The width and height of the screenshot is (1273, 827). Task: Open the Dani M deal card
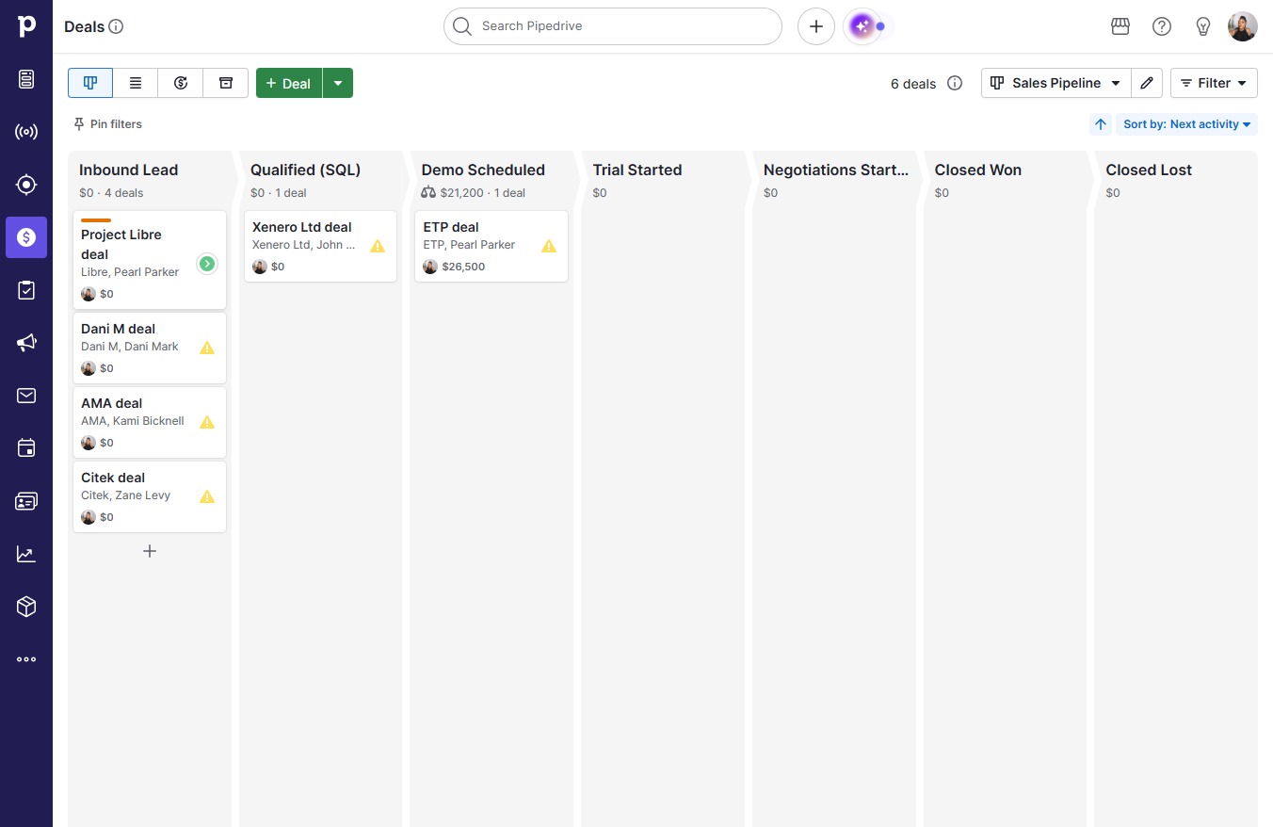[150, 348]
